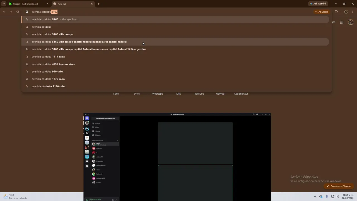The image size is (357, 201).
Task: Click the address bar text field
Action: pos(167,12)
